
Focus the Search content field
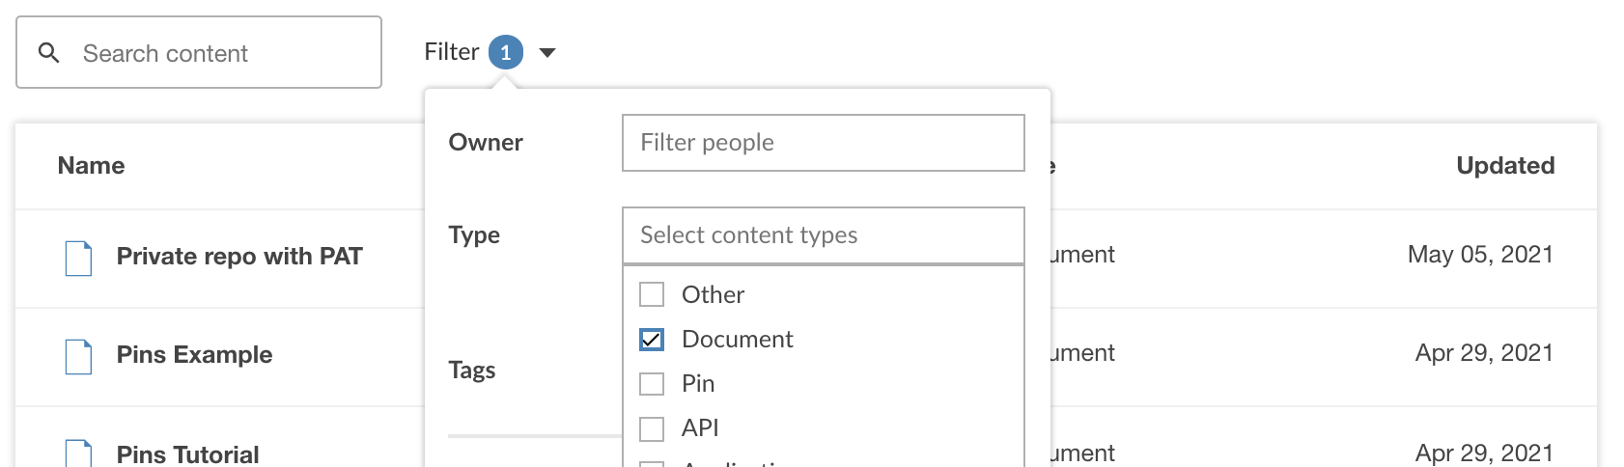(x=222, y=53)
